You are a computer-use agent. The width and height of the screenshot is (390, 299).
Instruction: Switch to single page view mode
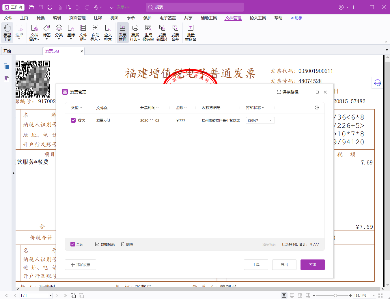tap(284, 296)
